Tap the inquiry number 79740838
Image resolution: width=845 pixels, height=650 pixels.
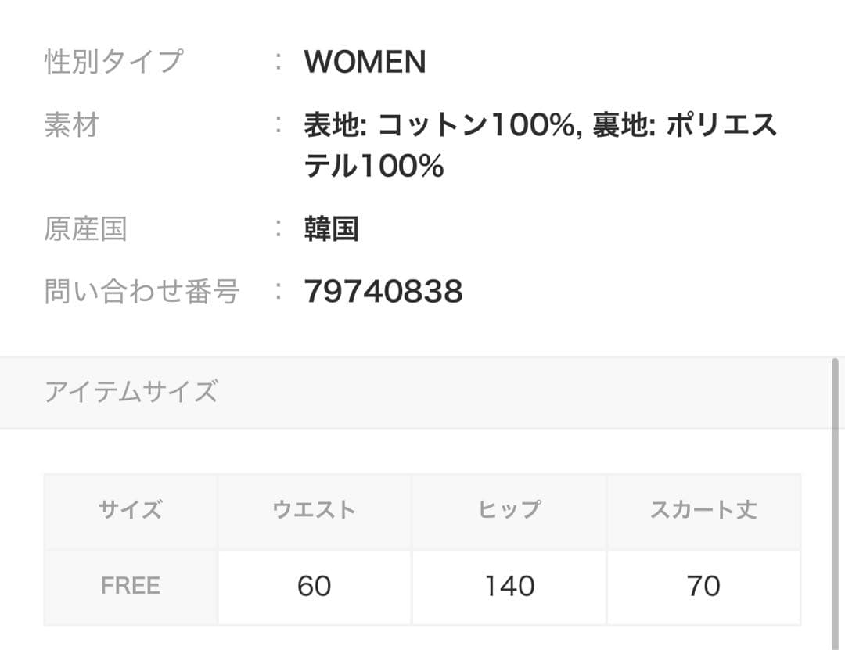[383, 292]
